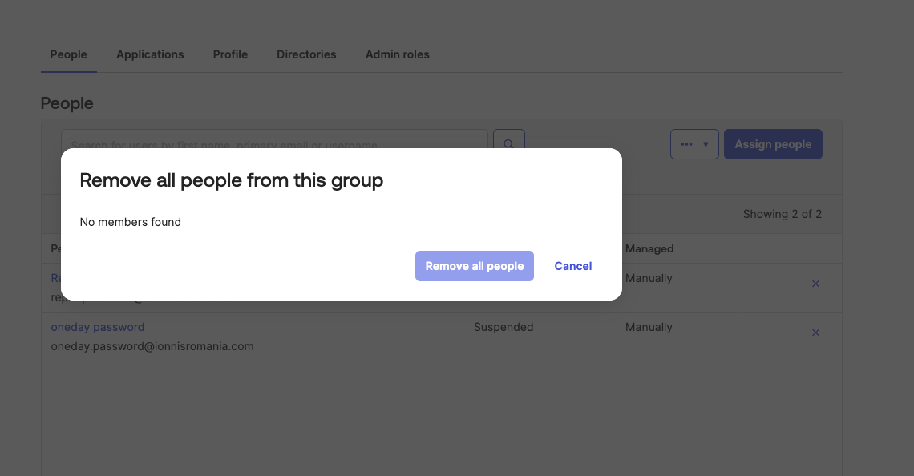Click into the user search input field
The height and width of the screenshot is (476, 914).
(273, 141)
